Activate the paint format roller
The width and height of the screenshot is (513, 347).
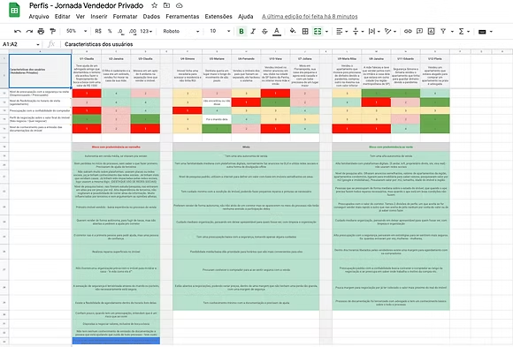click(x=52, y=32)
